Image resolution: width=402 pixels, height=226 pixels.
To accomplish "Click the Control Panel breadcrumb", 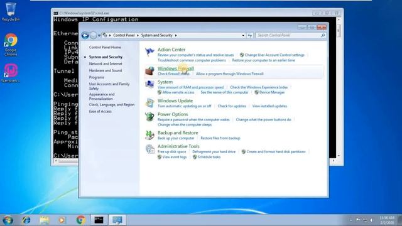I will 124,35.
